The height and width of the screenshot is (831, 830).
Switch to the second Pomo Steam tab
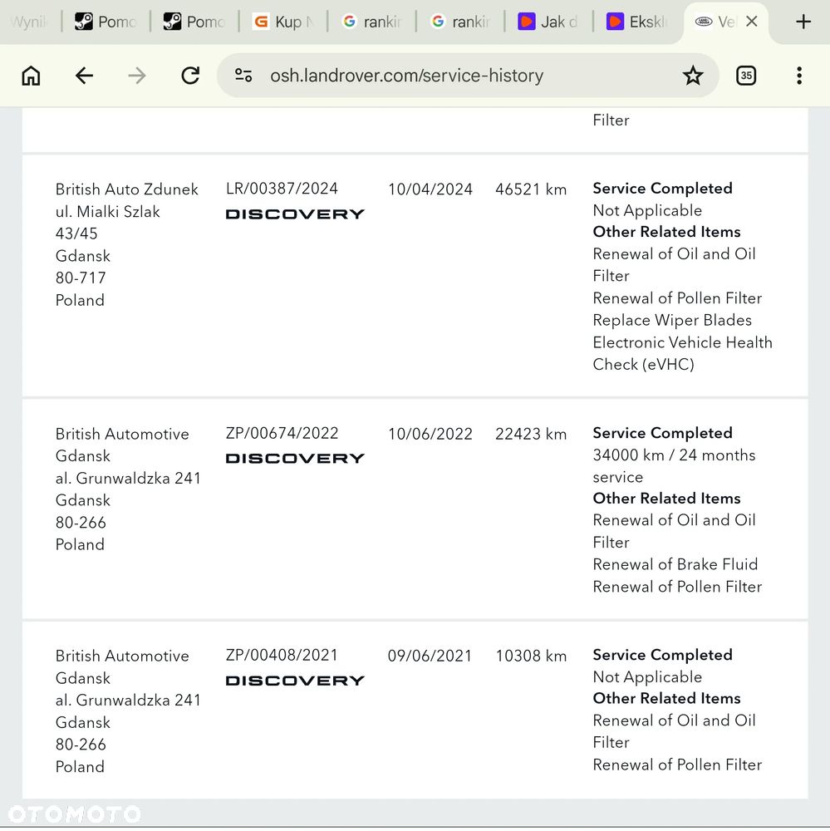(x=194, y=22)
